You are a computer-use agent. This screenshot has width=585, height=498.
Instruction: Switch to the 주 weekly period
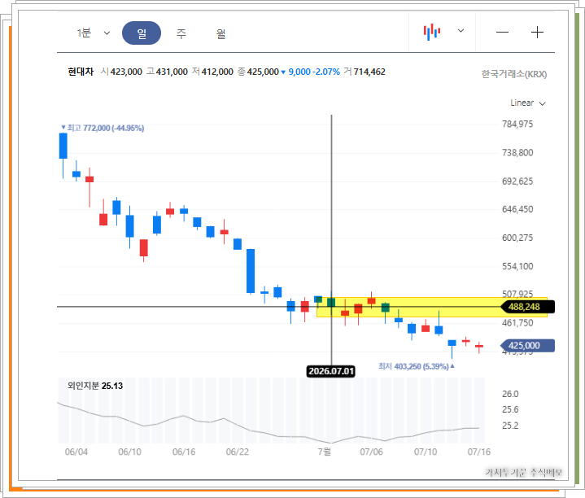click(x=181, y=33)
